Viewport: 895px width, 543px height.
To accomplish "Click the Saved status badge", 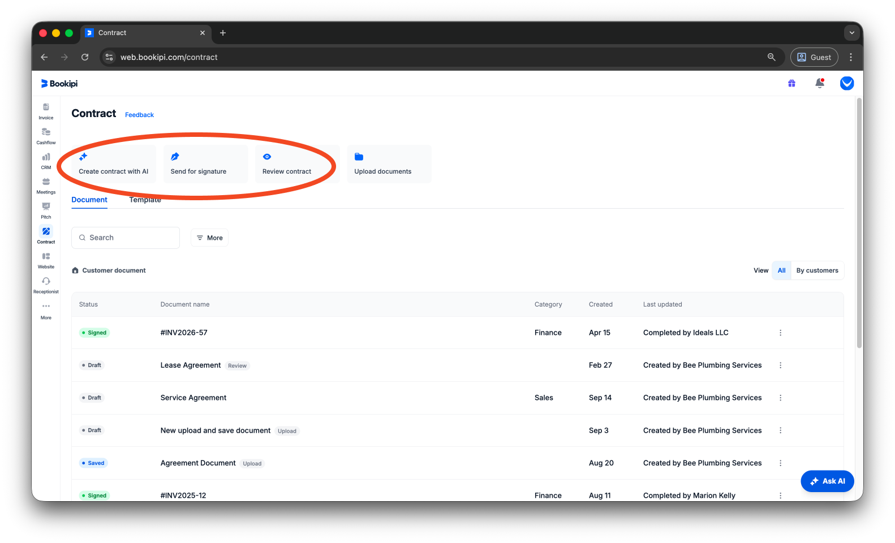I will [x=93, y=463].
